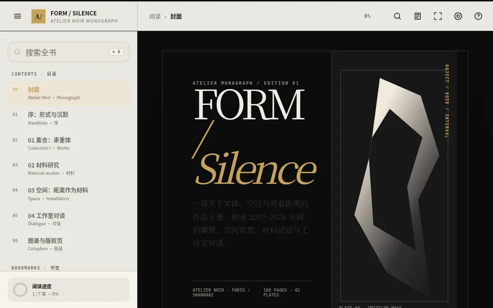Open the notes document icon

pyautogui.click(x=417, y=16)
